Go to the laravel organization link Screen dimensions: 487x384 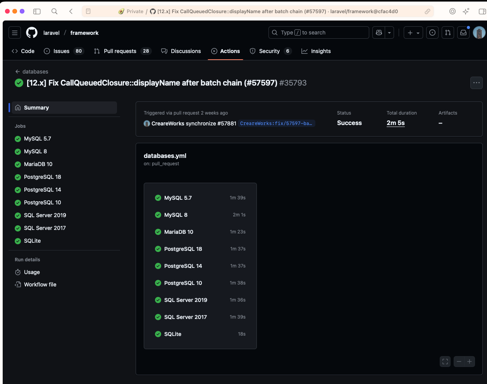(52, 33)
